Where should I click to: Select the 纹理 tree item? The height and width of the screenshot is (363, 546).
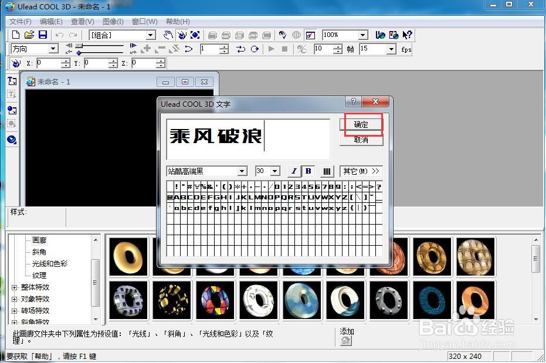tap(39, 275)
